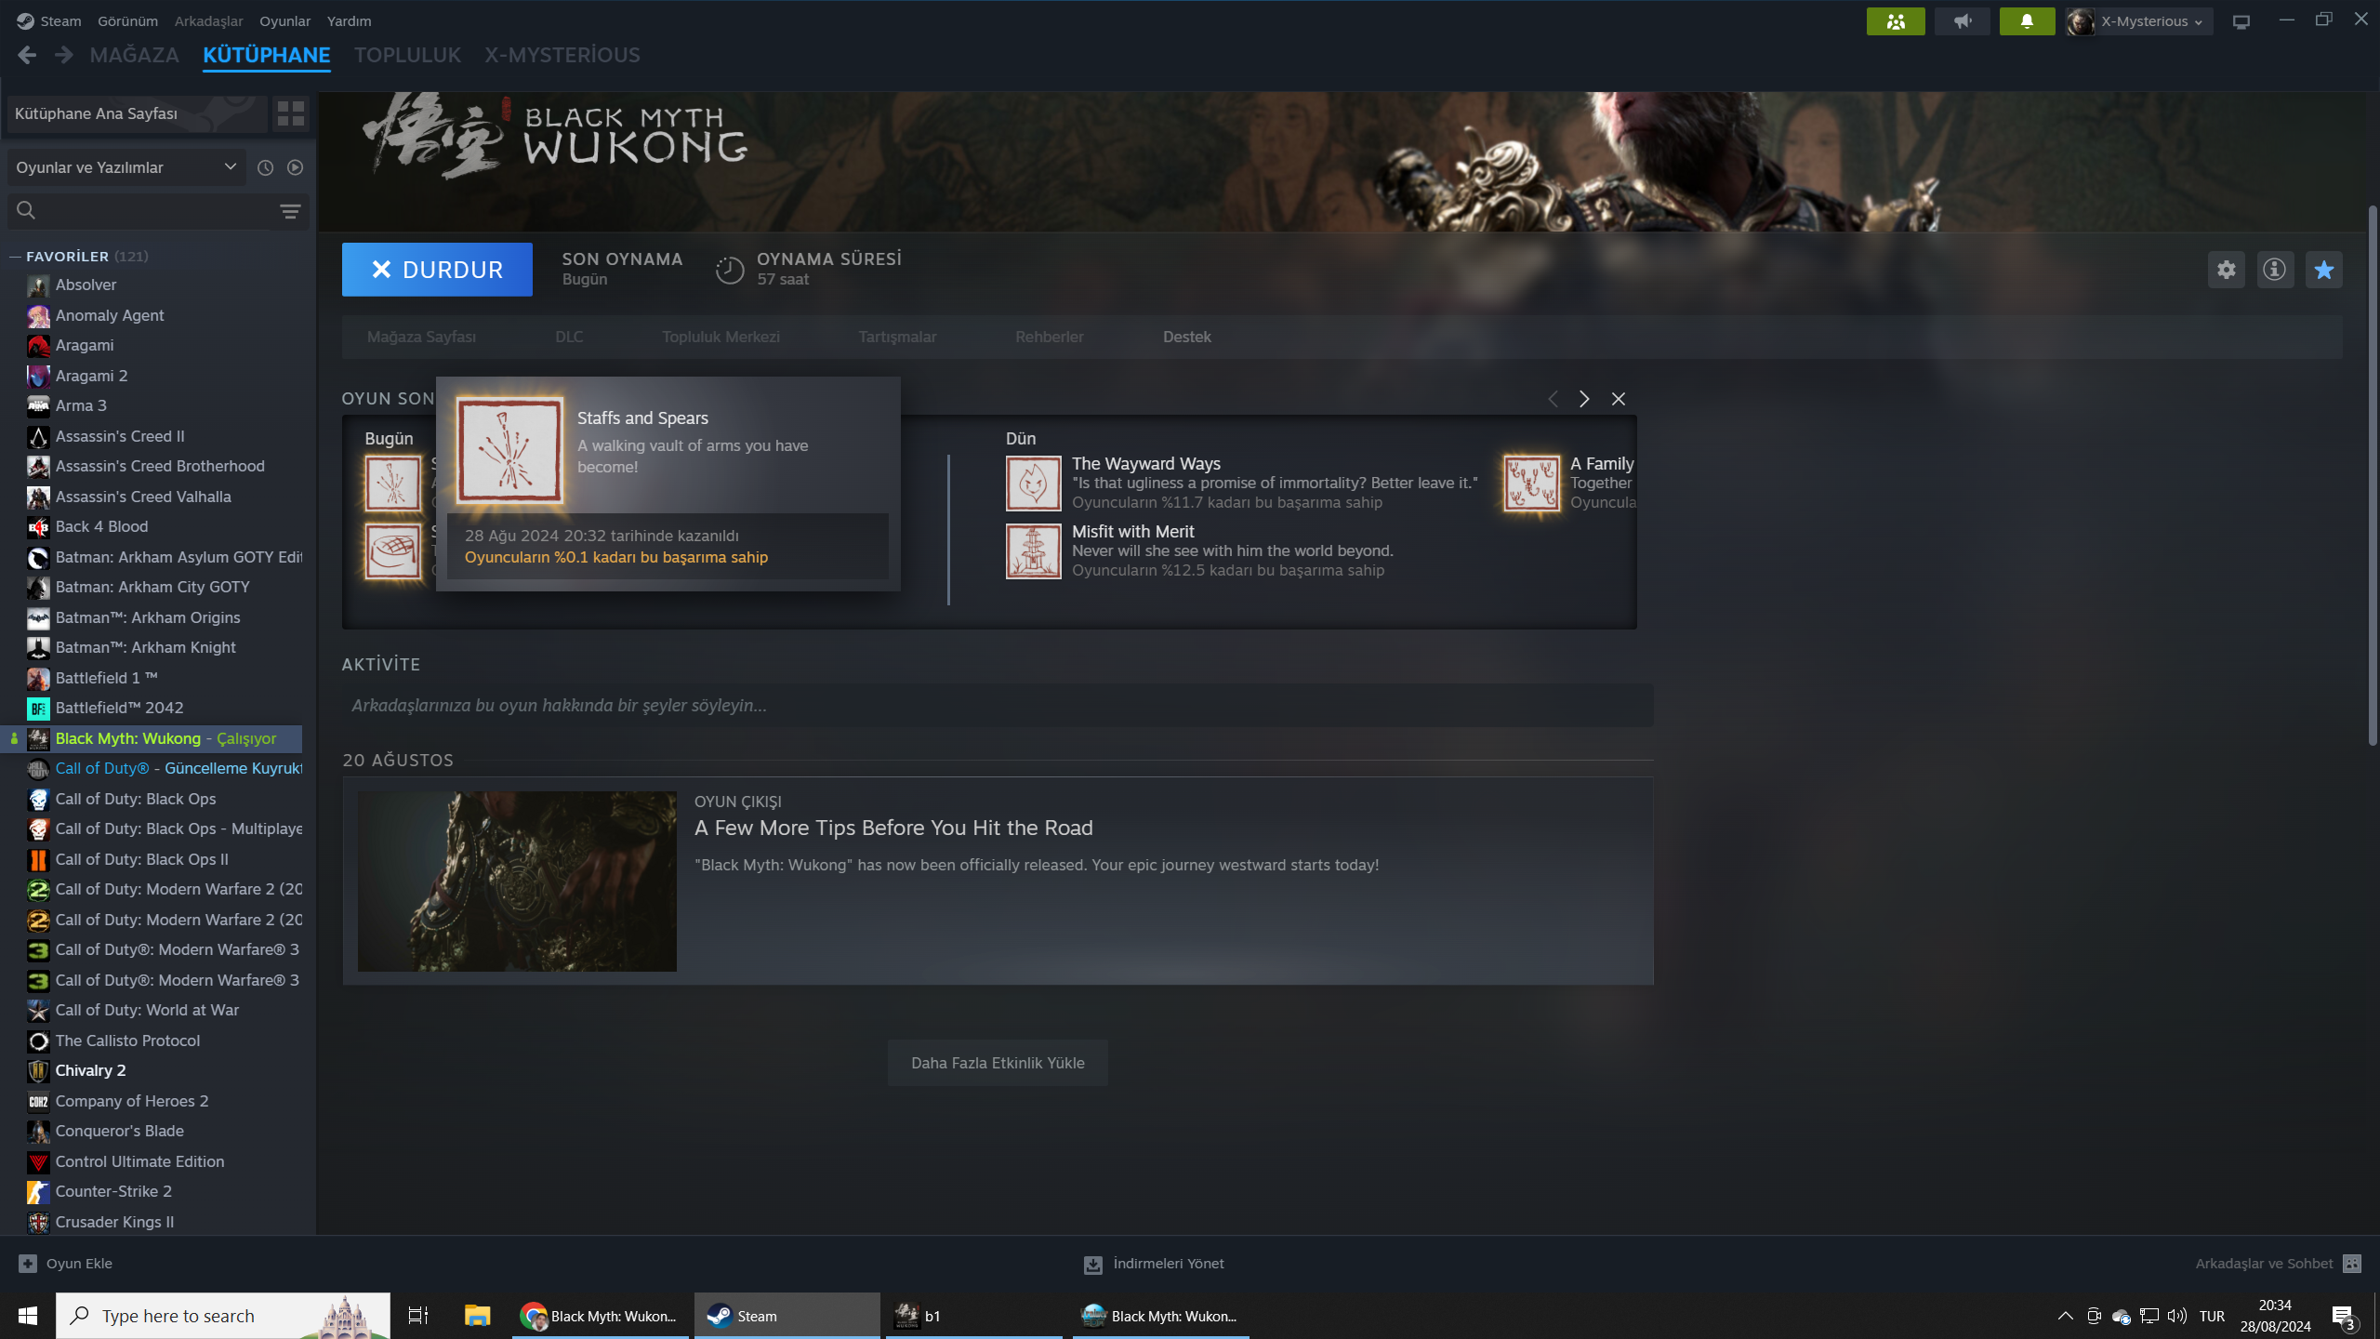2380x1339 pixels.
Task: Open announcements megaphone icon
Action: (x=1962, y=21)
